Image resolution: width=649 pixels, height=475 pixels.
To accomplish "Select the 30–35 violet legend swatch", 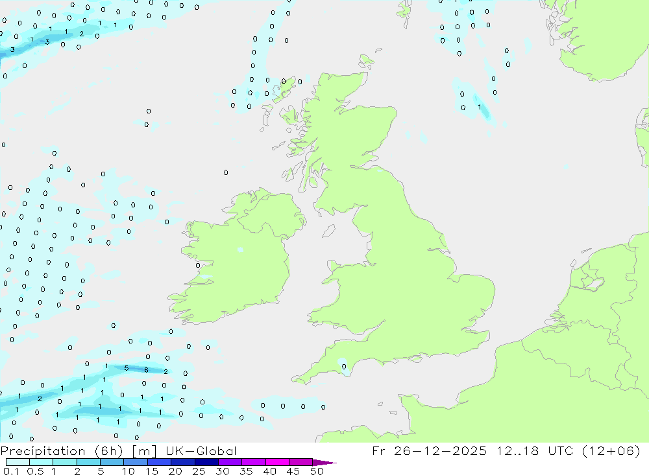I will coord(230,462).
